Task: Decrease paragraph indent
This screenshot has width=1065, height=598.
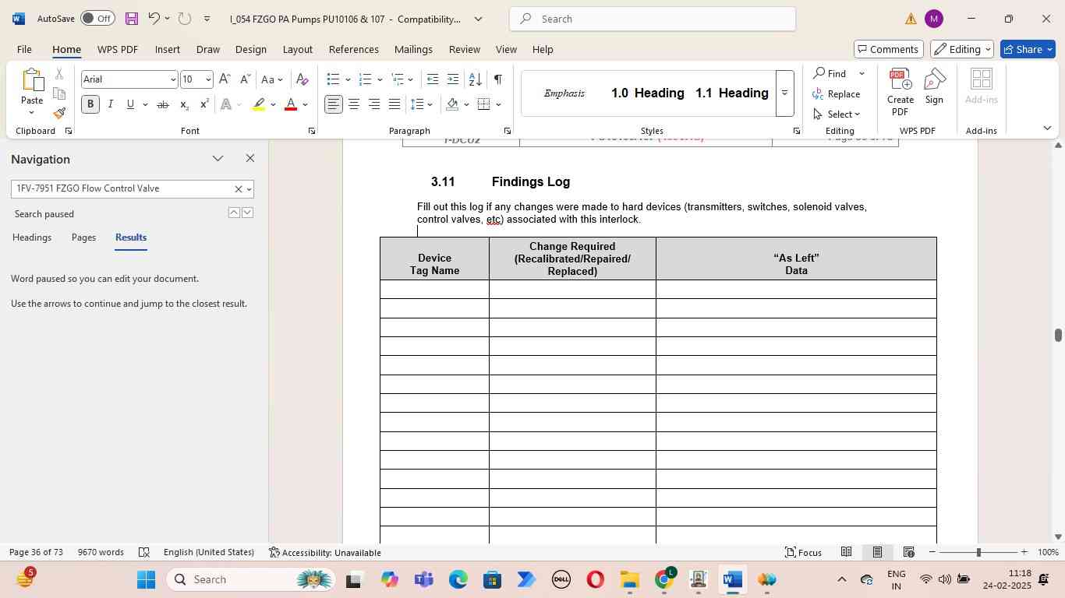Action: (x=433, y=79)
